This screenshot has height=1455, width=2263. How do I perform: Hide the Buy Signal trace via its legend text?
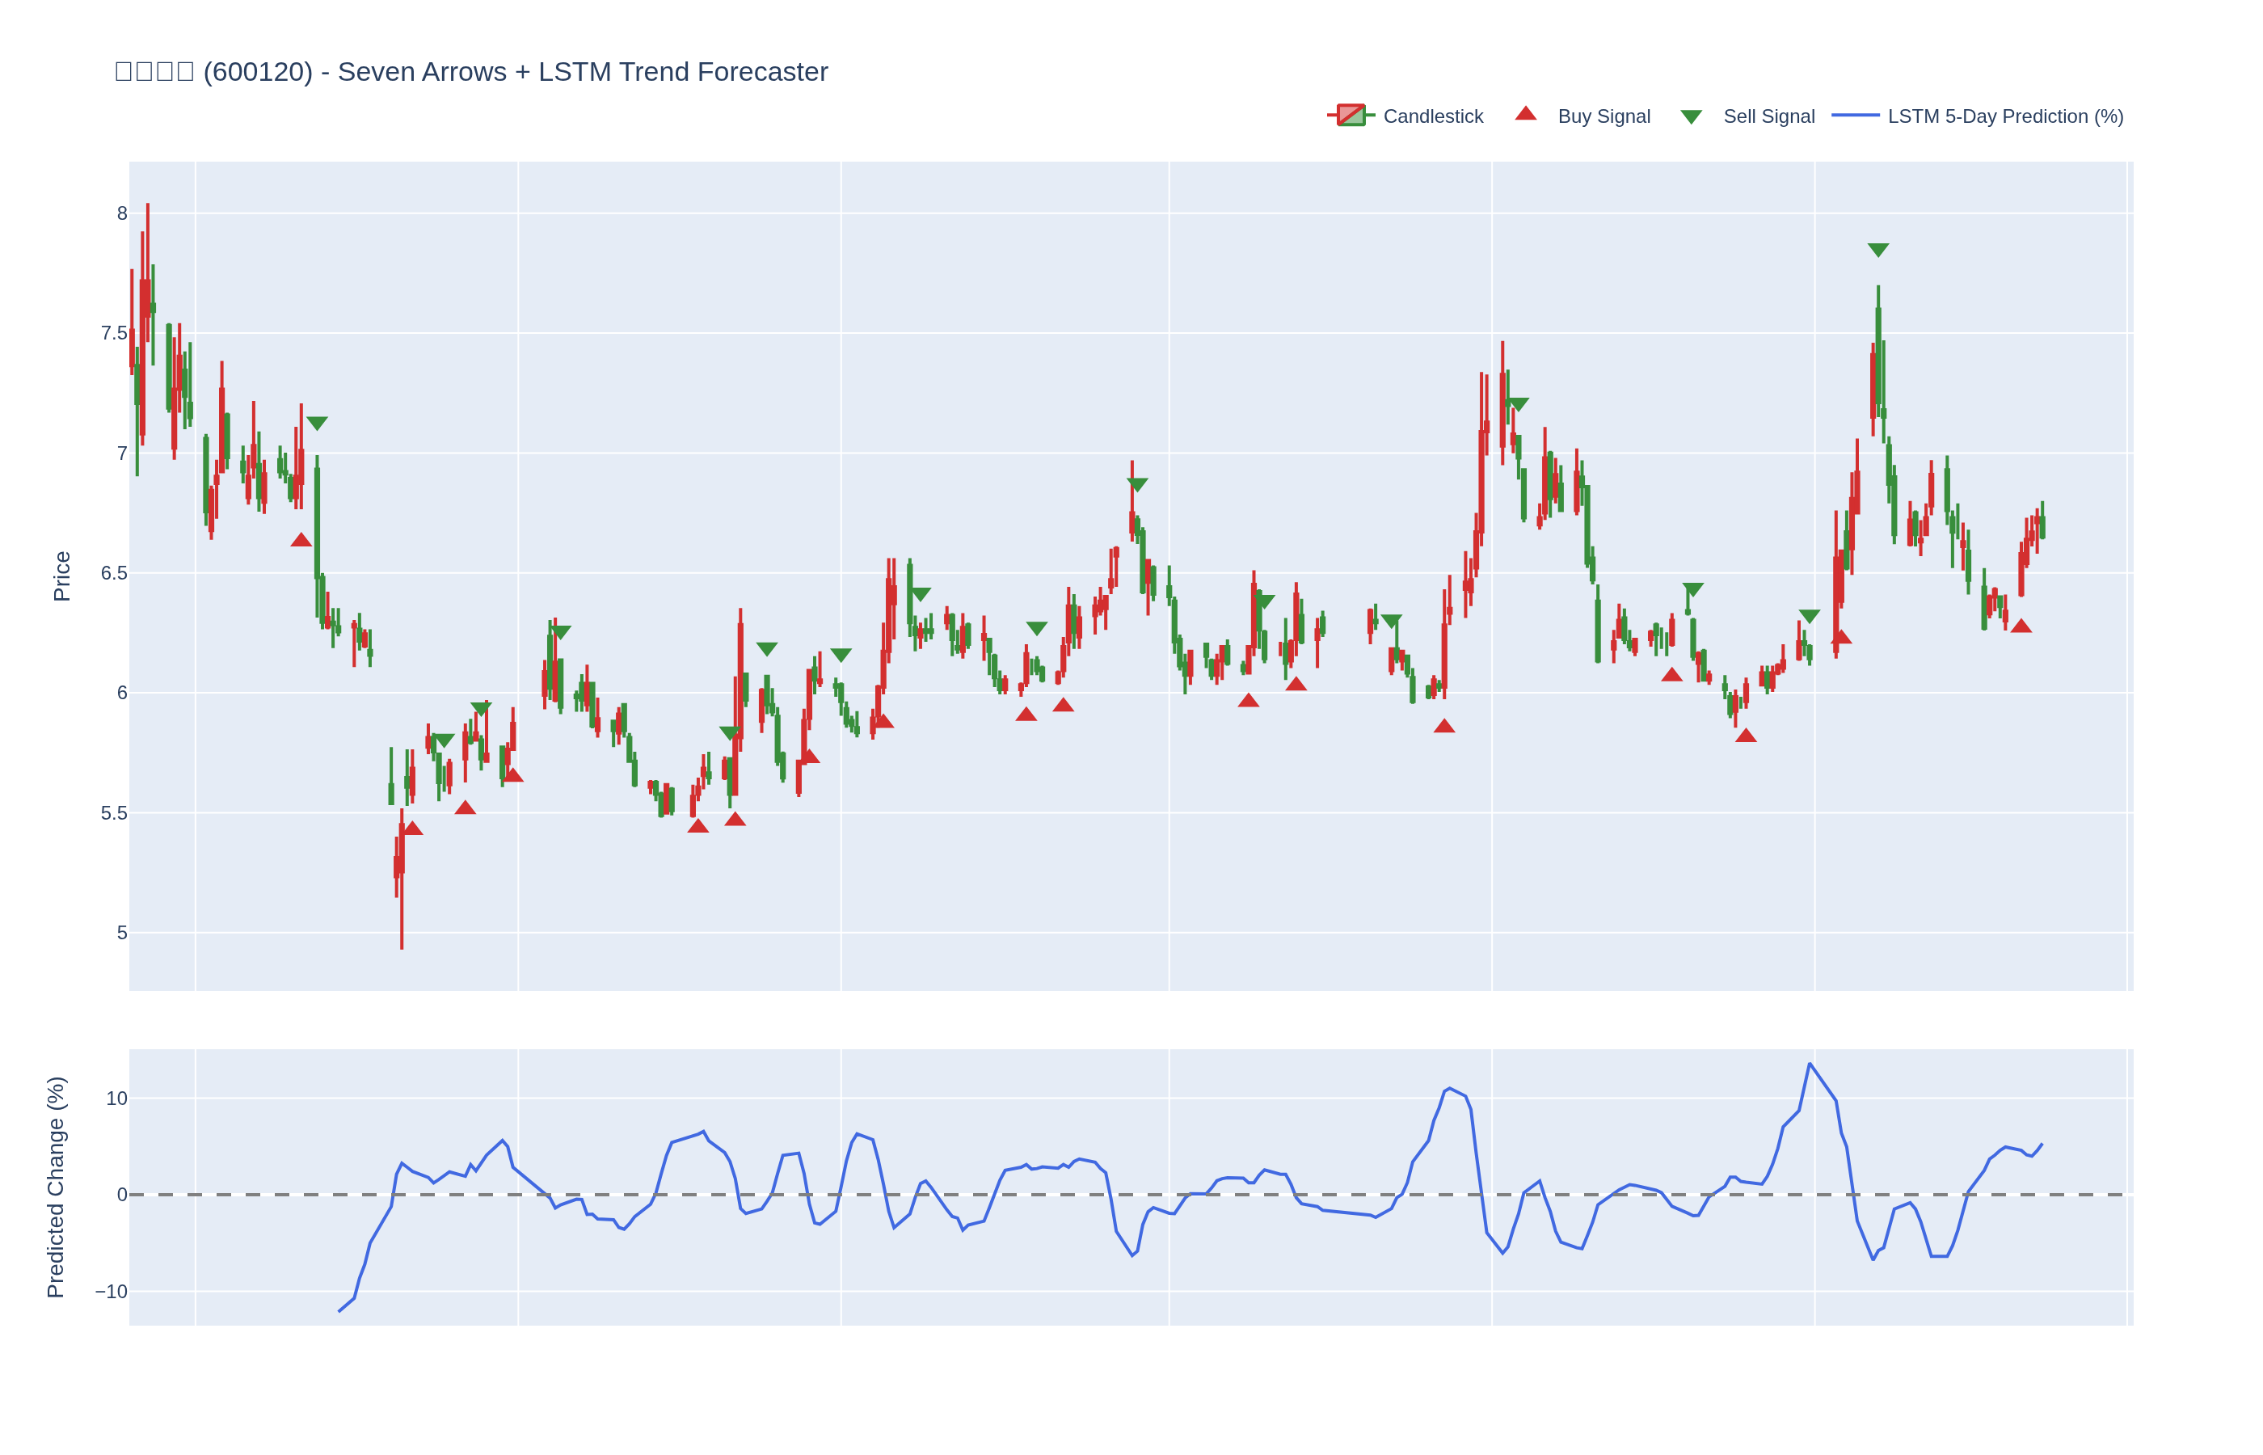(x=1603, y=116)
